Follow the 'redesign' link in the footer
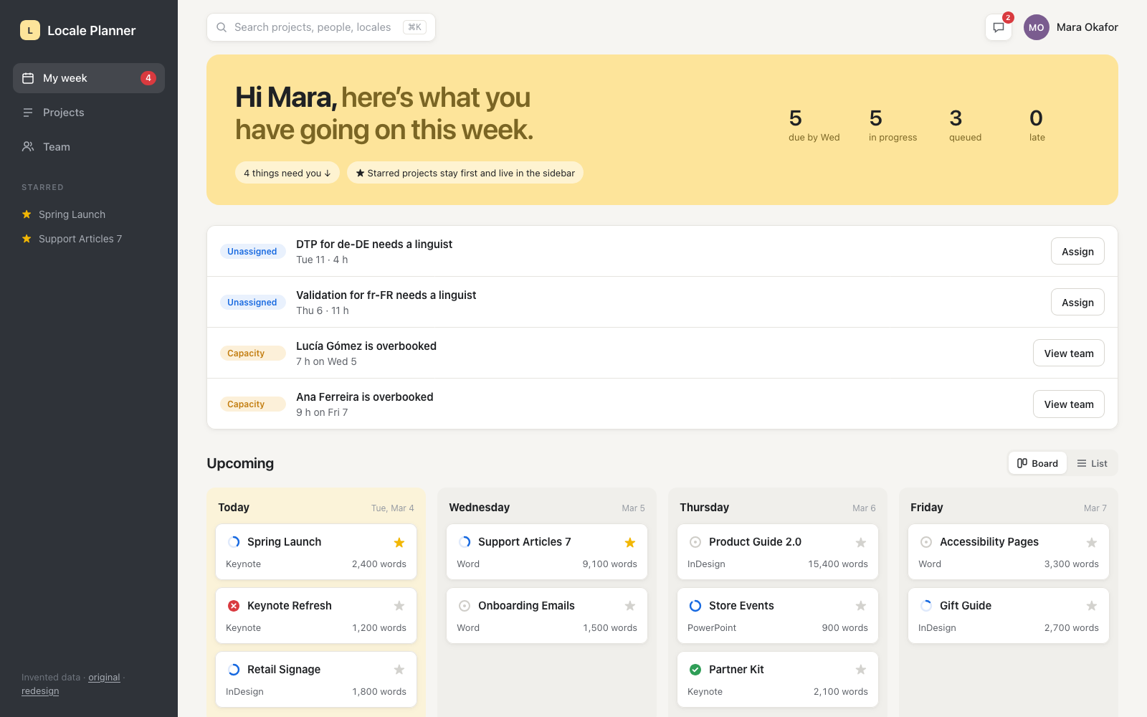 pos(40,691)
